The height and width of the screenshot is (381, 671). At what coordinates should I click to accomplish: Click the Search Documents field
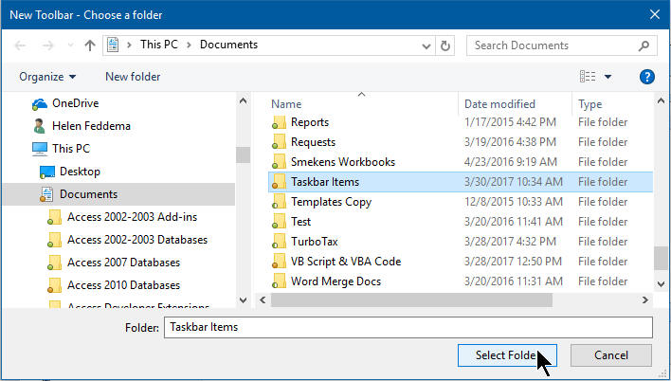[x=561, y=45]
